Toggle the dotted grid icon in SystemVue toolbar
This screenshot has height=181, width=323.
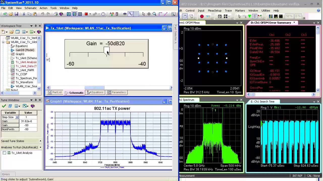pyautogui.click(x=136, y=14)
